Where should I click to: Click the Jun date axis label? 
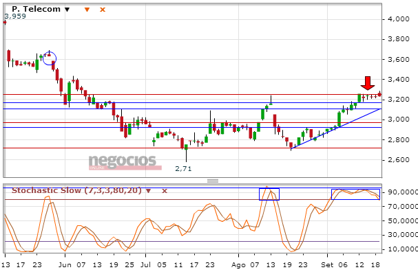click(x=65, y=265)
